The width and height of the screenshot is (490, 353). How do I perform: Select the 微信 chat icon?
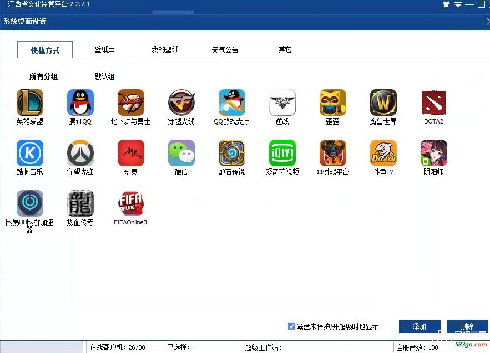[x=181, y=153]
